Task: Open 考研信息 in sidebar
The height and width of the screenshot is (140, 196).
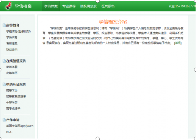Action: coord(12,43)
